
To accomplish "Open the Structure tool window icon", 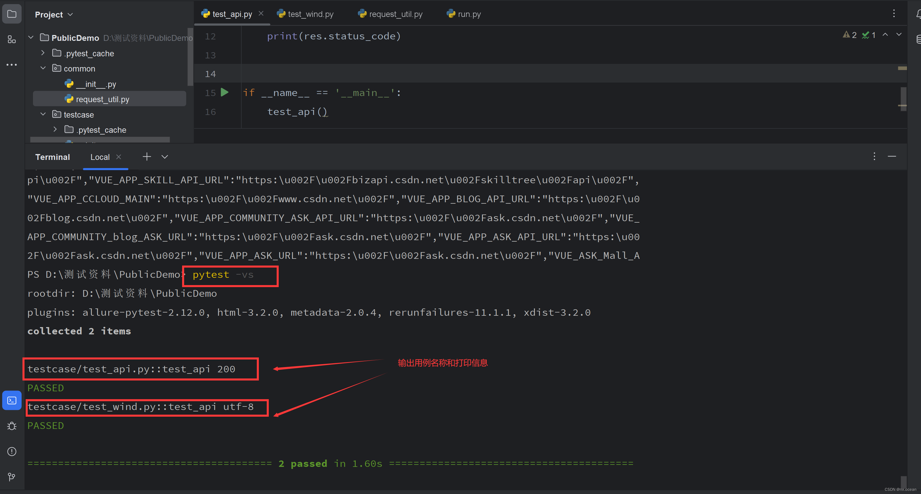I will tap(12, 39).
